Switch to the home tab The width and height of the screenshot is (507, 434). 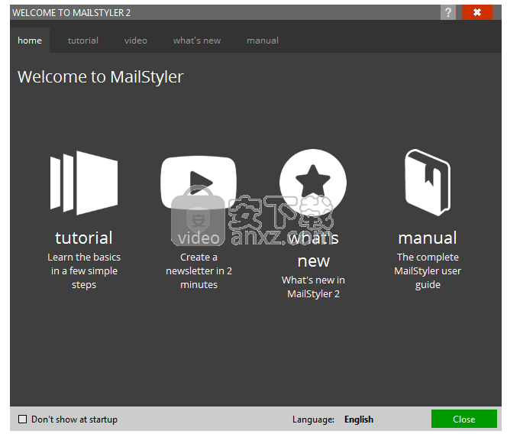[30, 40]
